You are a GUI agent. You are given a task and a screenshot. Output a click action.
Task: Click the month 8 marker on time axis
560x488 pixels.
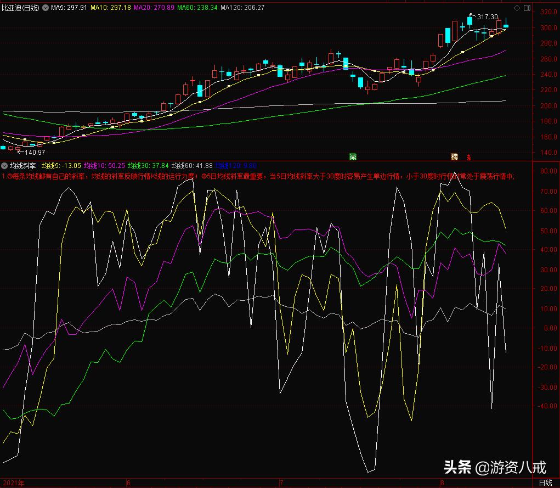pyautogui.click(x=442, y=483)
